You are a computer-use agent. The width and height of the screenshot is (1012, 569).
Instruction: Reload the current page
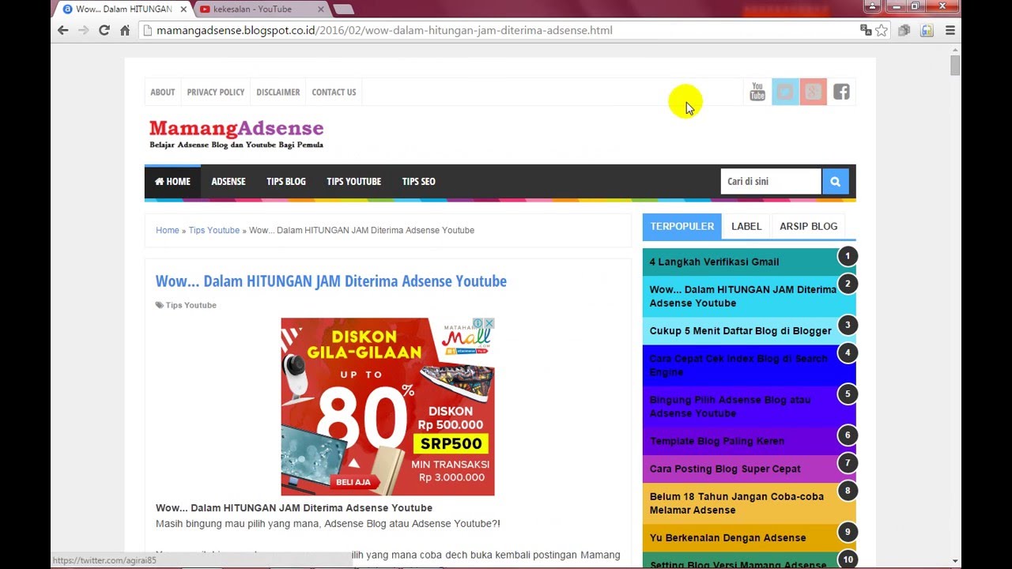pos(104,30)
